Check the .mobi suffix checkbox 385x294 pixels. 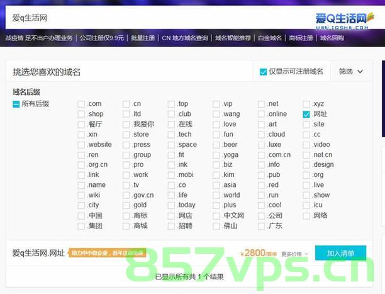pyautogui.click(x=171, y=175)
